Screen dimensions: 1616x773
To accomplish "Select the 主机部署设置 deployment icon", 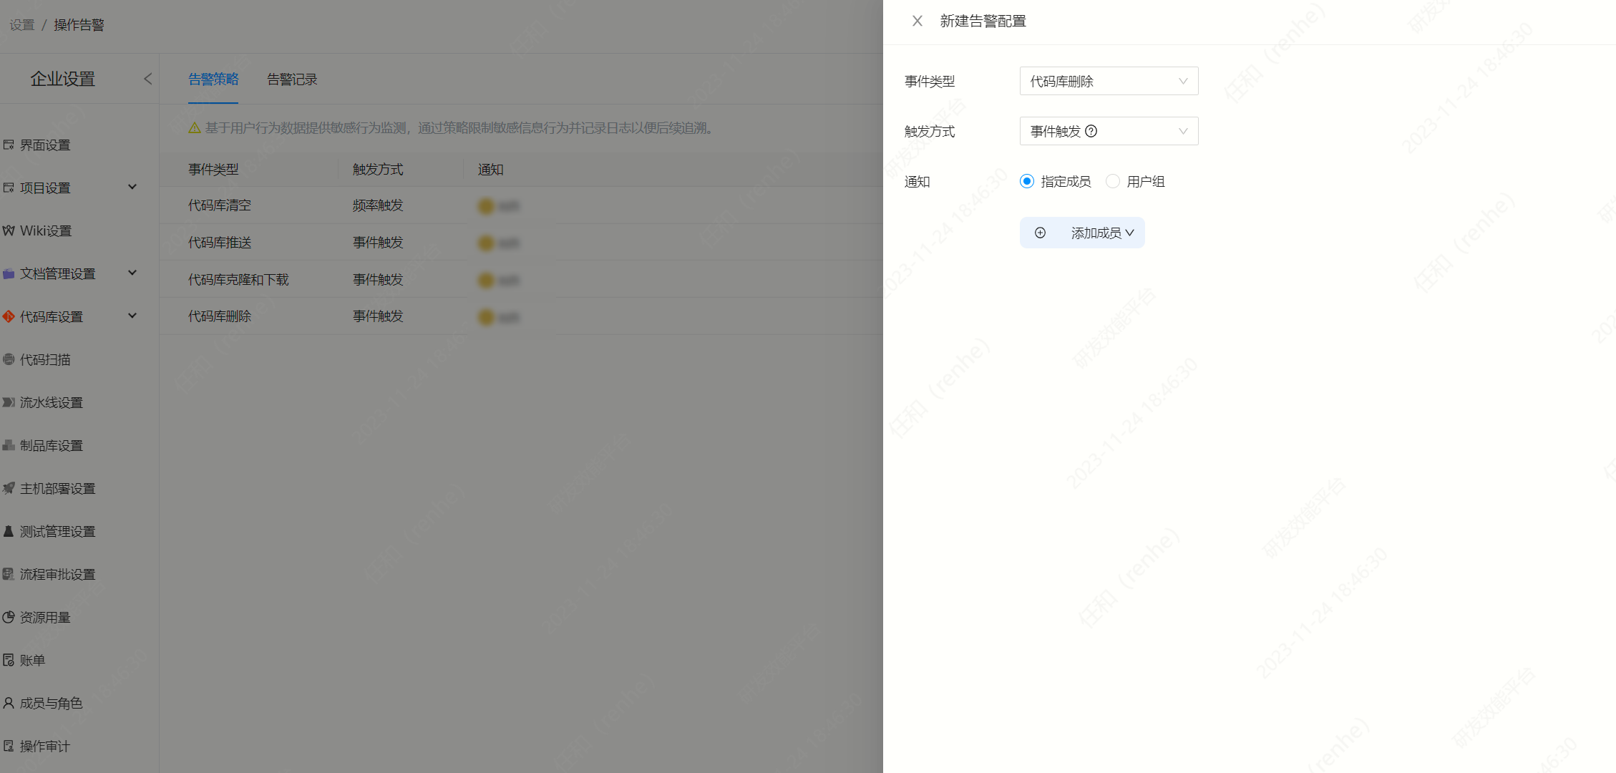I will pos(9,488).
